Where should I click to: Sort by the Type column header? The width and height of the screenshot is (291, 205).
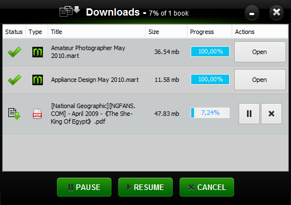37,32
